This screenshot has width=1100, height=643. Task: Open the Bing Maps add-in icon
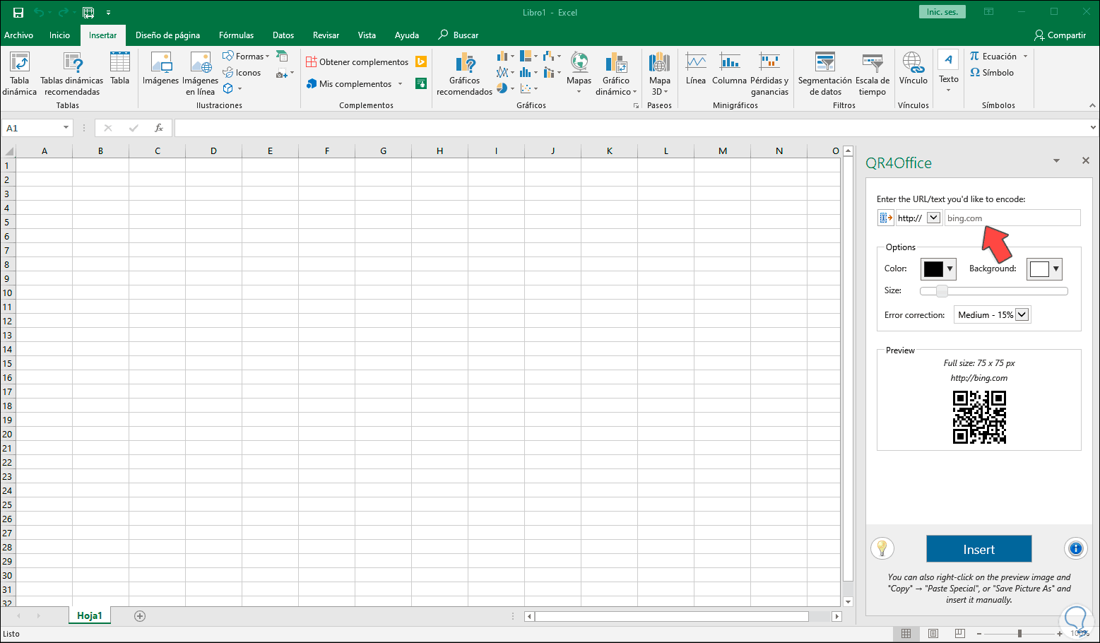click(x=421, y=62)
